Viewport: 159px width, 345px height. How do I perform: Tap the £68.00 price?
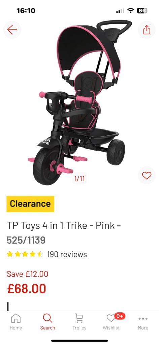pos(27,288)
